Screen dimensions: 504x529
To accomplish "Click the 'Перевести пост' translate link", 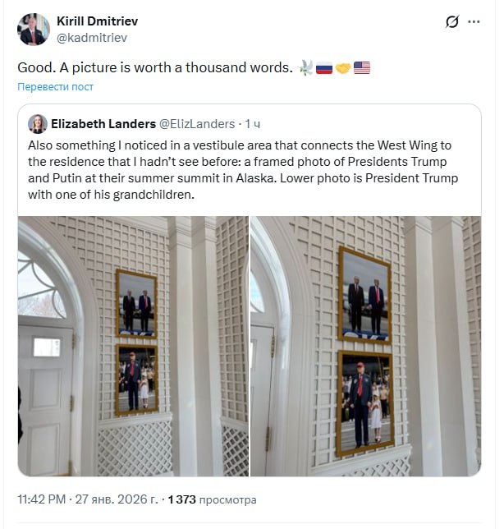I will pos(56,86).
